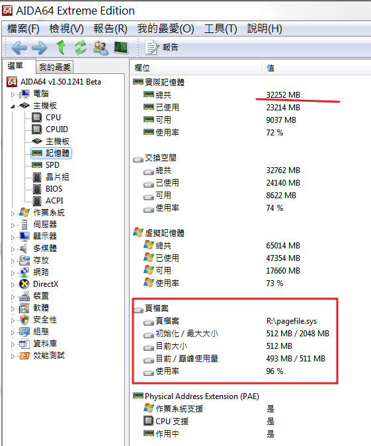Expand the 網路 tree node
The image size is (371, 446).
13,273
